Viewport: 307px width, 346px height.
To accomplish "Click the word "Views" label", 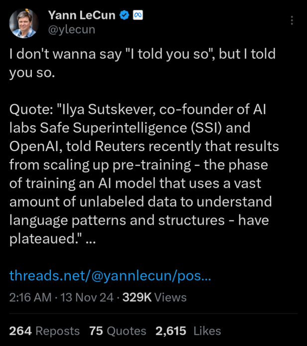I will (x=170, y=298).
